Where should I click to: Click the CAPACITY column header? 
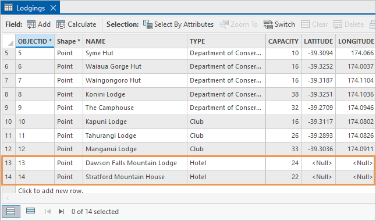coord(283,41)
